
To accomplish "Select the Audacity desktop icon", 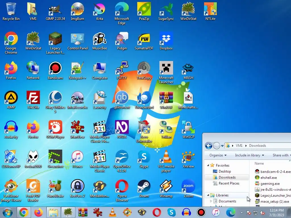I will pos(11,129).
